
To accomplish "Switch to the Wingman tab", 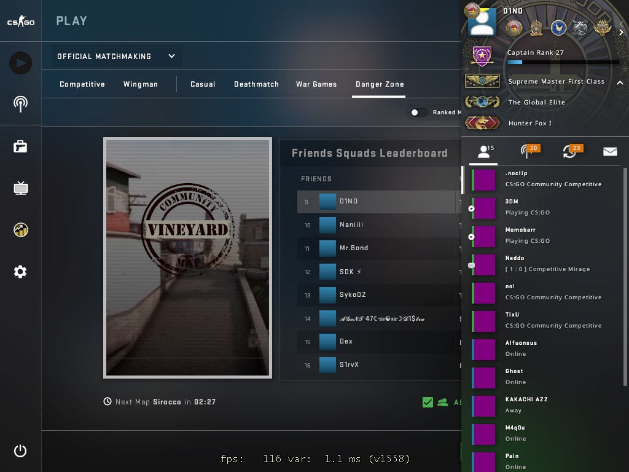I will [141, 84].
